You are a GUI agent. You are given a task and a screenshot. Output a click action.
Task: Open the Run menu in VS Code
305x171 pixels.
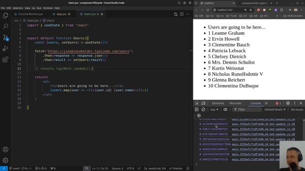39,8
